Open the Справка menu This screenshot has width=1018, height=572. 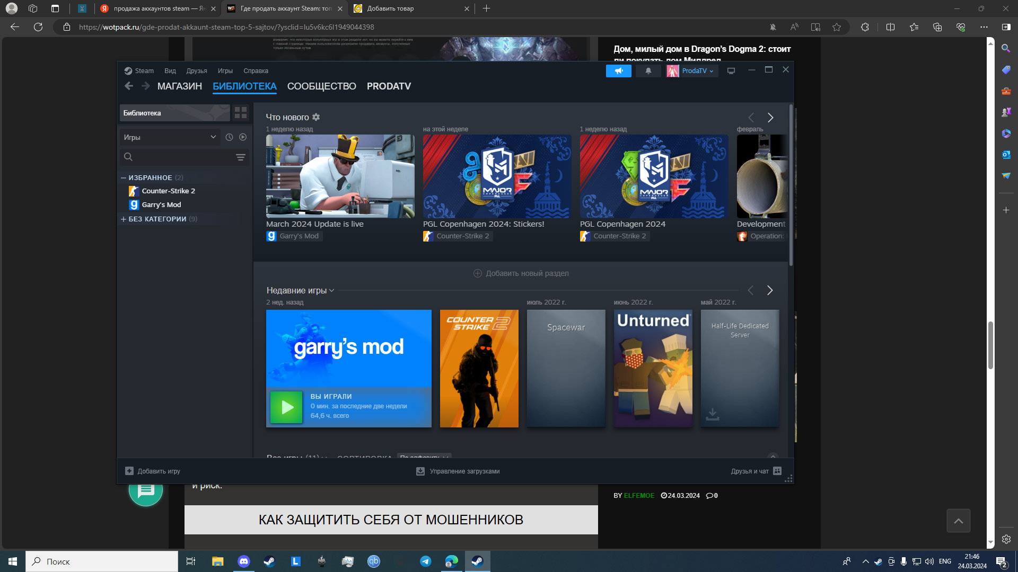click(x=256, y=71)
